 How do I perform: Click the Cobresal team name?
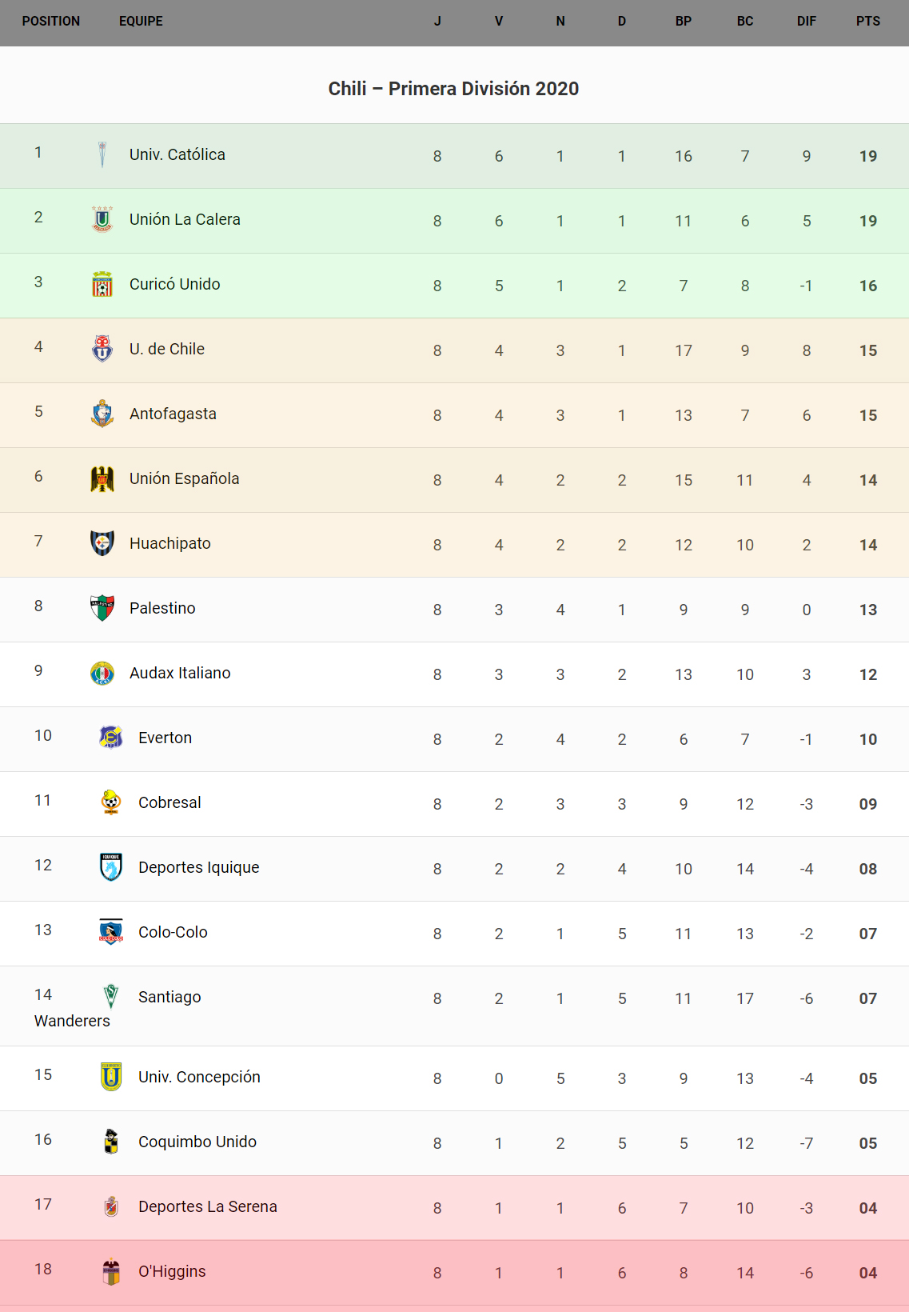[x=169, y=802]
